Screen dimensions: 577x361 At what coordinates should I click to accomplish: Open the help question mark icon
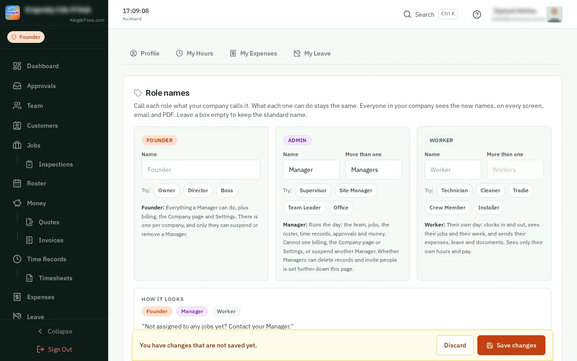point(477,14)
